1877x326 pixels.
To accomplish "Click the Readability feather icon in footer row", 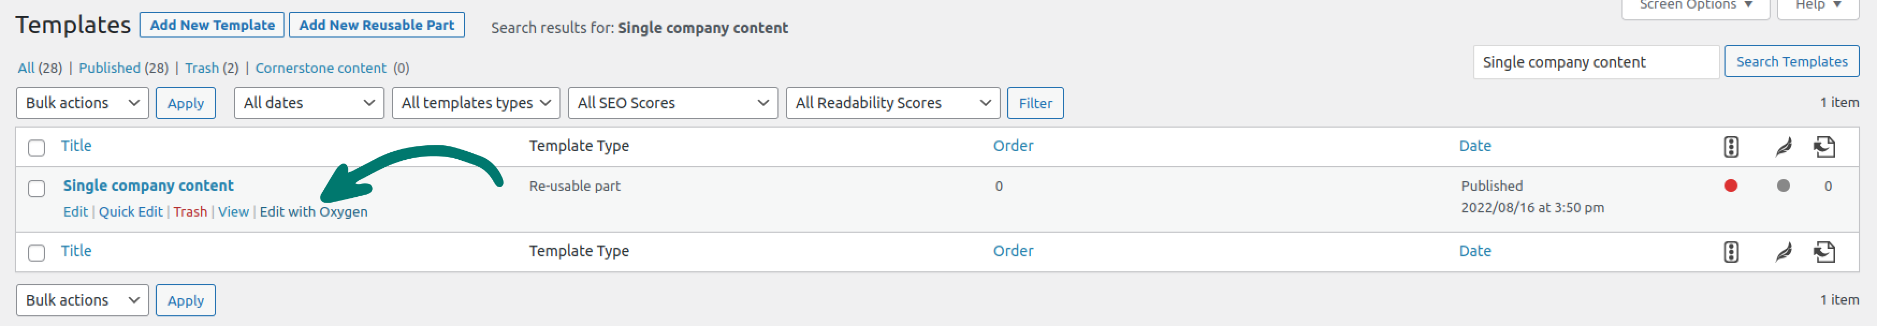I will tap(1783, 252).
